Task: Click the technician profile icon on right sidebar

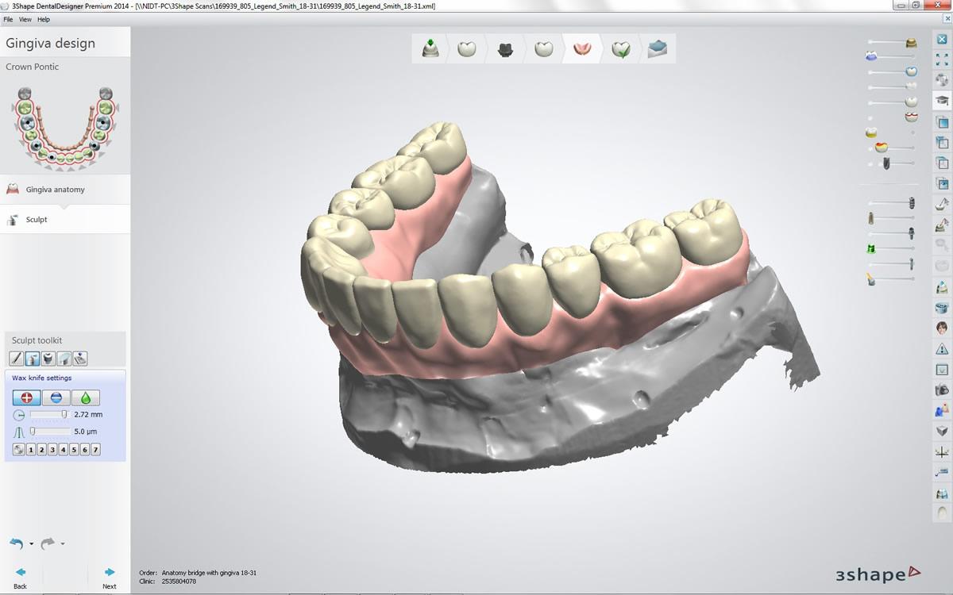Action: coord(941,326)
